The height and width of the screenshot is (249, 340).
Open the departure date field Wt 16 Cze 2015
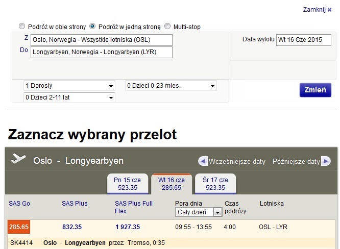(x=304, y=40)
